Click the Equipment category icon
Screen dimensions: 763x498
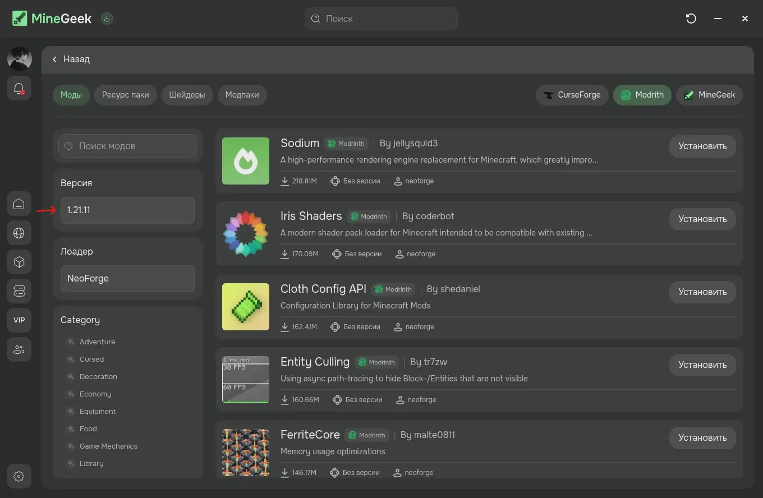click(x=70, y=411)
